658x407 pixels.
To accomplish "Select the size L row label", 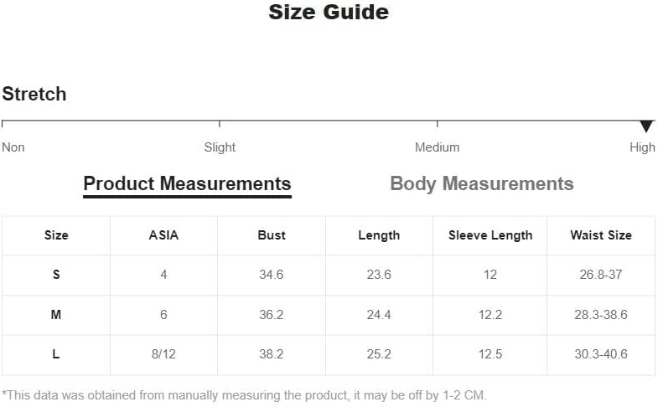I will (x=56, y=354).
